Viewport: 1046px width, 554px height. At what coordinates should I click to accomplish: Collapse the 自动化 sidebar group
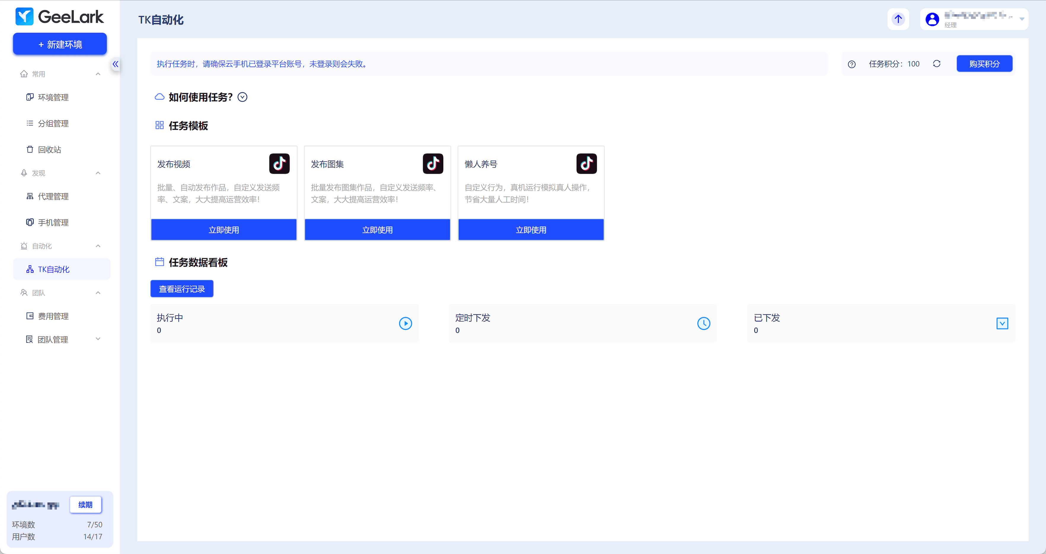click(x=98, y=246)
